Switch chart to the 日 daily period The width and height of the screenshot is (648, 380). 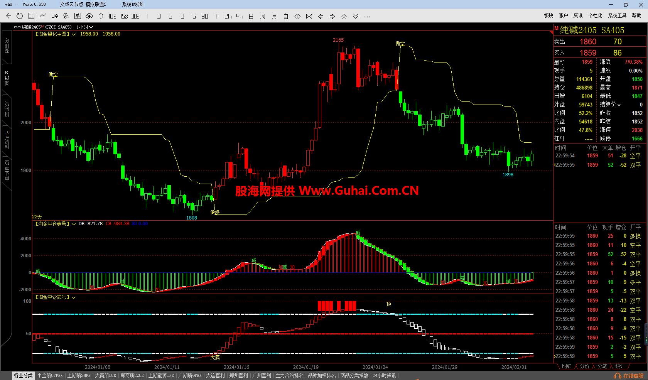pyautogui.click(x=251, y=16)
